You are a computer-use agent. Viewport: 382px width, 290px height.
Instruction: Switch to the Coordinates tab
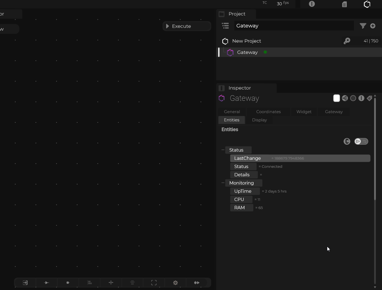click(x=268, y=112)
